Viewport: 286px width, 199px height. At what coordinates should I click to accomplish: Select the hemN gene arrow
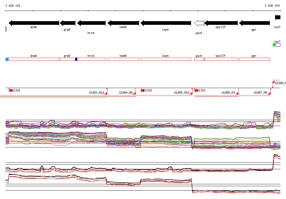pyautogui.click(x=123, y=23)
